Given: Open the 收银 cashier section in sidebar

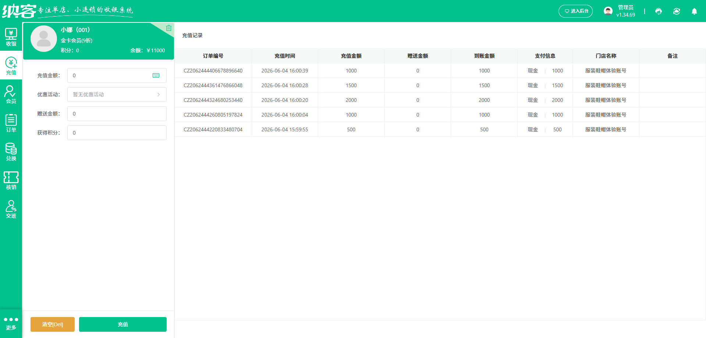Looking at the screenshot, I should [x=11, y=37].
